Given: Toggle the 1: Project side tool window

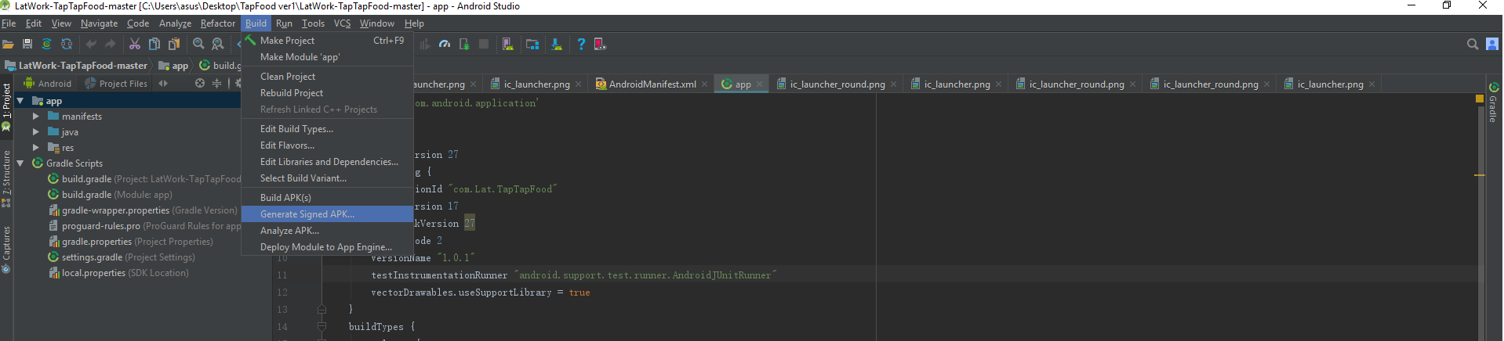Looking at the screenshot, I should [x=6, y=107].
